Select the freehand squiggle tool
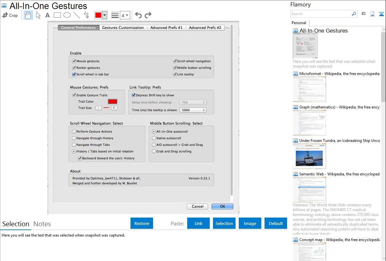This screenshot has height=261, width=386. tap(86, 15)
